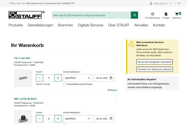Open the Dienstleistungen menu
187x124 pixels.
coord(40,25)
